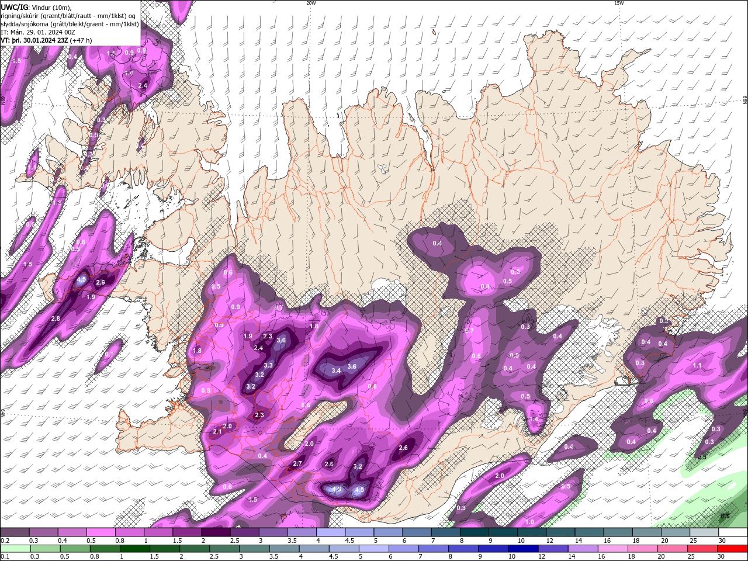Click the 'UWC/IG: Vindur (10m),' title line
748x561 pixels.
[x=36, y=7]
